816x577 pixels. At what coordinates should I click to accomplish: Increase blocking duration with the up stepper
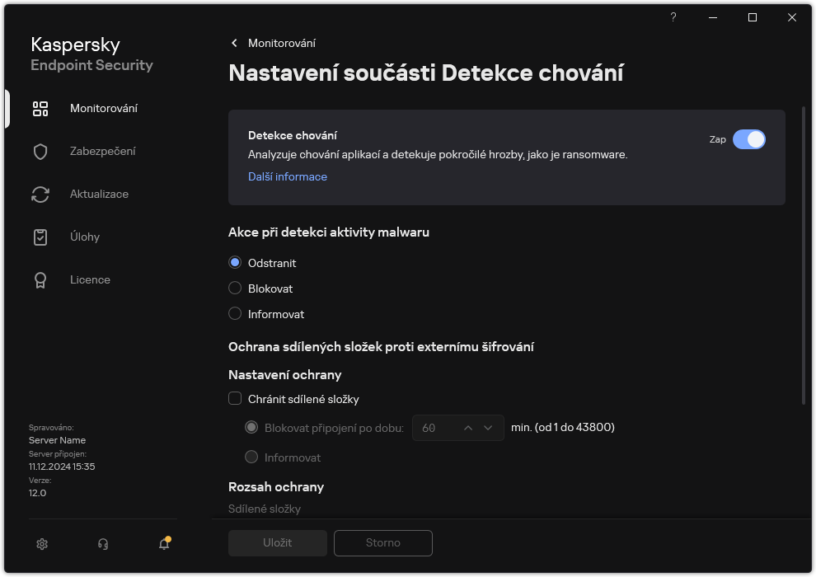coord(467,428)
